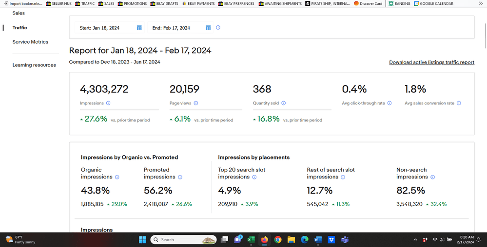Show info tooltip for Quantity sold
Screen dimensions: 487x247
283,103
